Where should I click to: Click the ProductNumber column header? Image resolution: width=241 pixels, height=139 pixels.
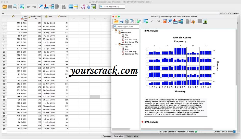(35, 18)
